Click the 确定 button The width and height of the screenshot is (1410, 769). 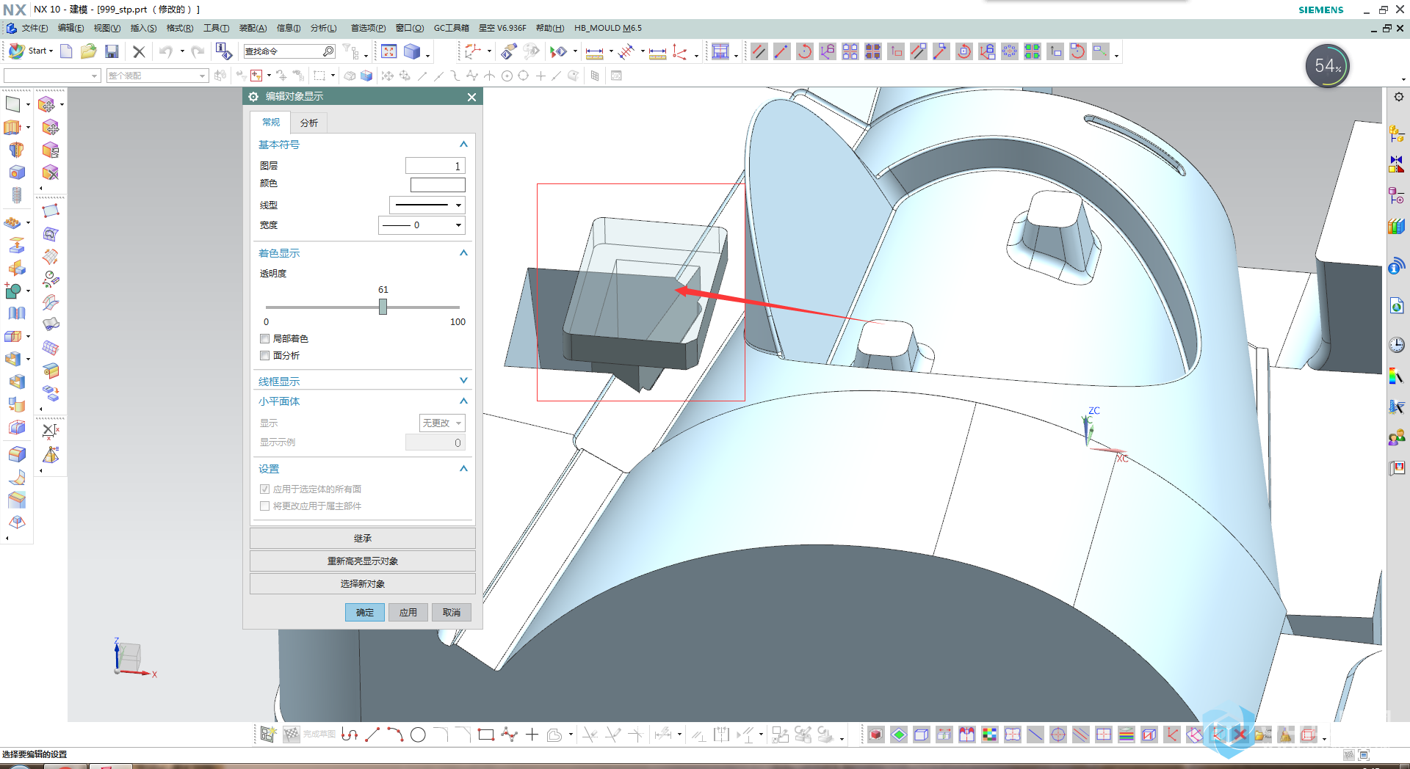(365, 613)
